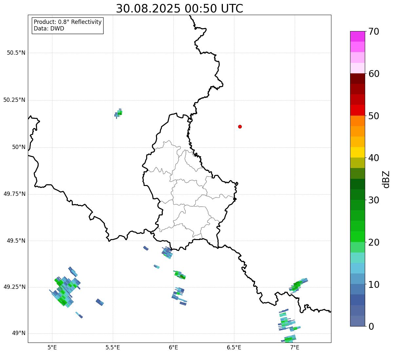The height and width of the screenshot is (354, 394).
Task: Click the red location marker dot
Action: coord(240,126)
